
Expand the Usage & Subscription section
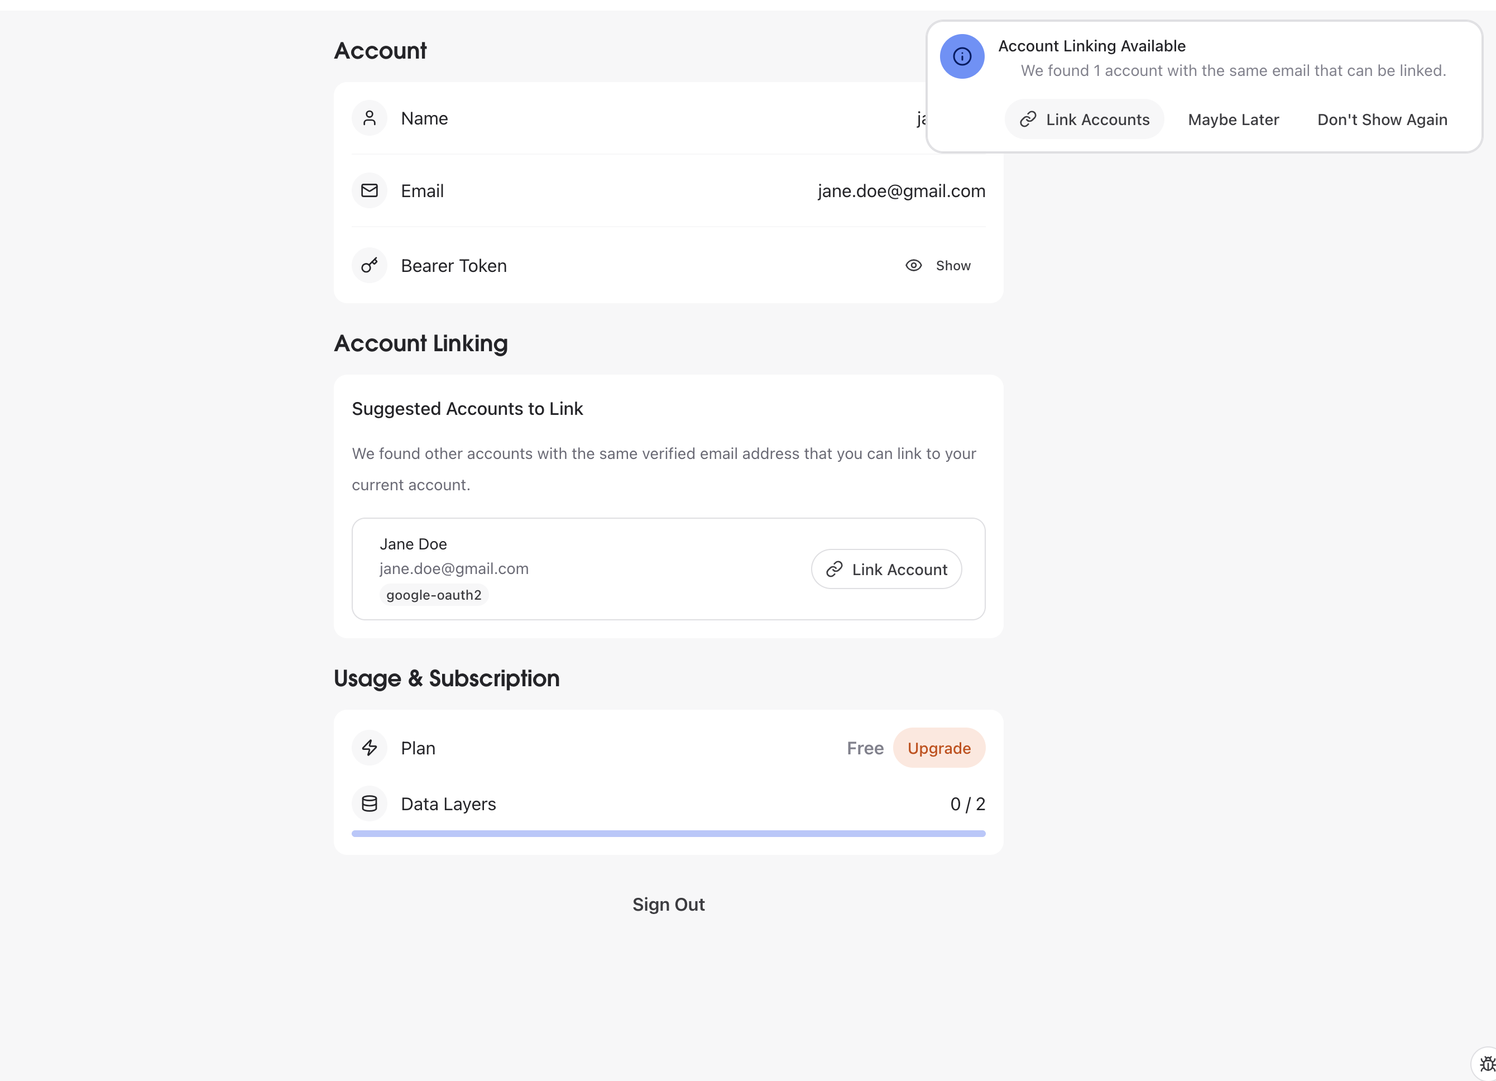[447, 678]
